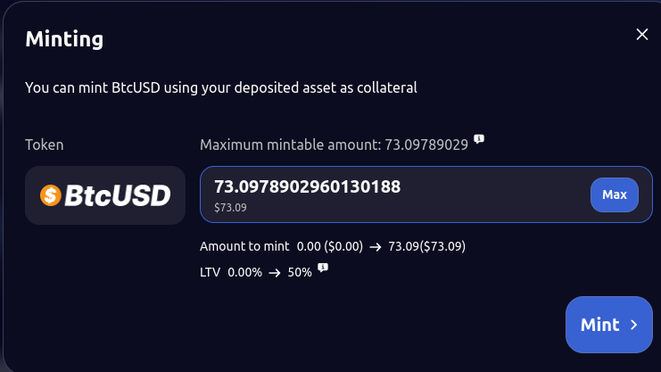This screenshot has height=372, width=661.
Task: Click the 73.09789029 maximum mintable value
Action: click(x=426, y=145)
